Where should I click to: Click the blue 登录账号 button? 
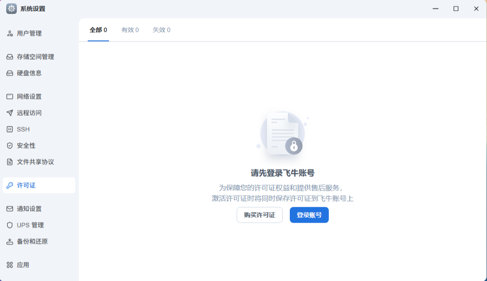309,215
